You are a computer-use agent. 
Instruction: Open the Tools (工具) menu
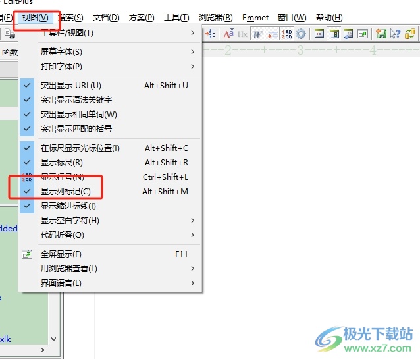pyautogui.click(x=176, y=18)
